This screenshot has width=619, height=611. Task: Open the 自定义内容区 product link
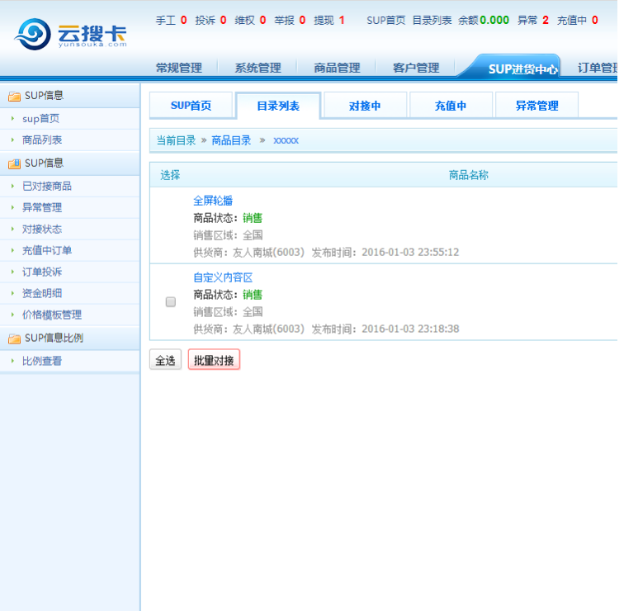tap(223, 277)
